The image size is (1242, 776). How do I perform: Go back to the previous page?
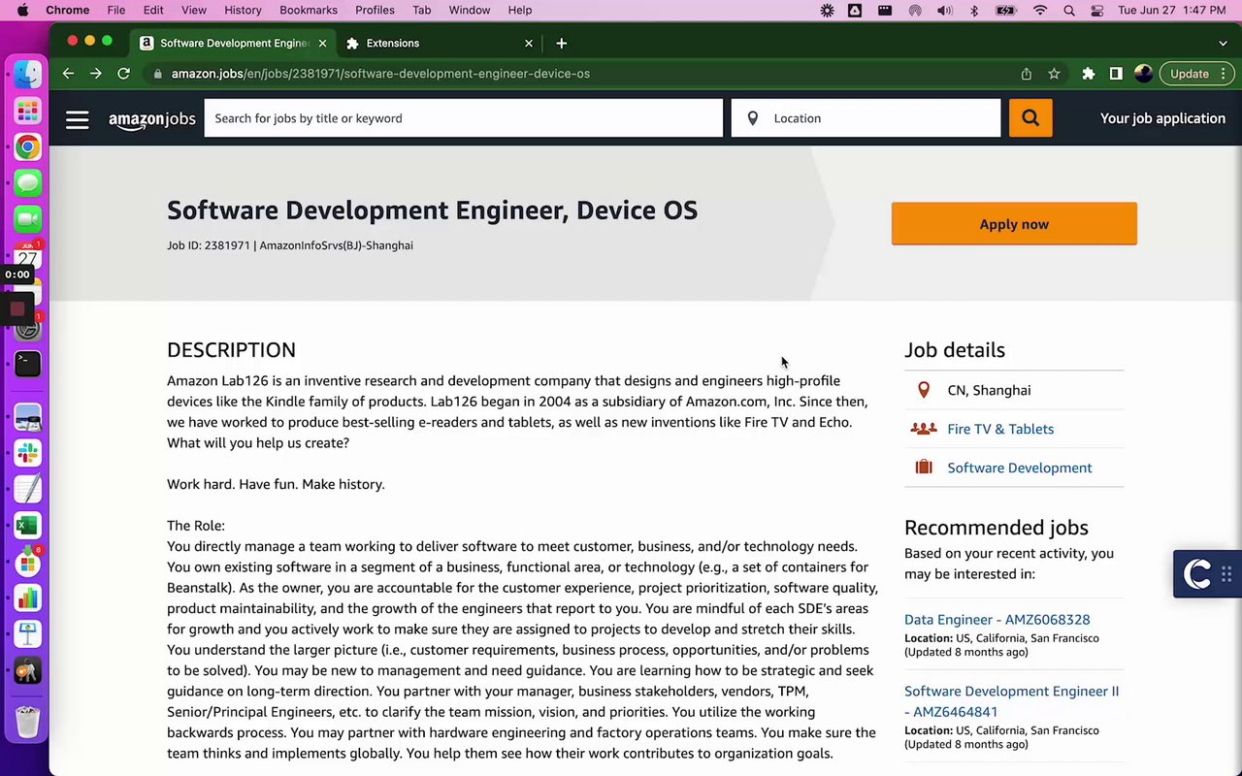(x=68, y=74)
